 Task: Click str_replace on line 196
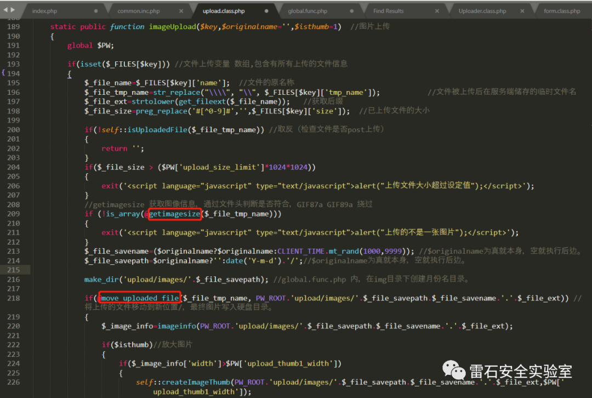tap(177, 93)
